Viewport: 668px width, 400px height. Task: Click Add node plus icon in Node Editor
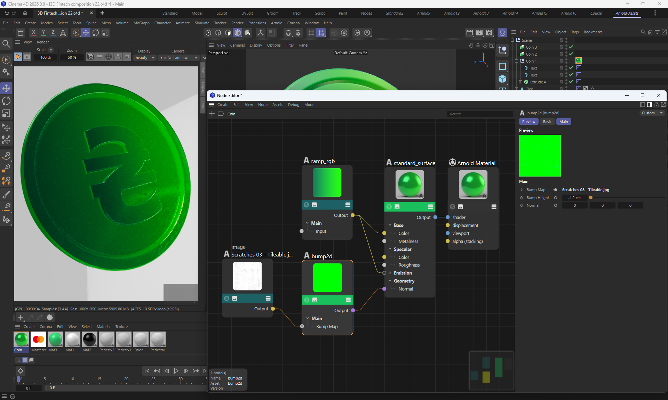point(212,114)
